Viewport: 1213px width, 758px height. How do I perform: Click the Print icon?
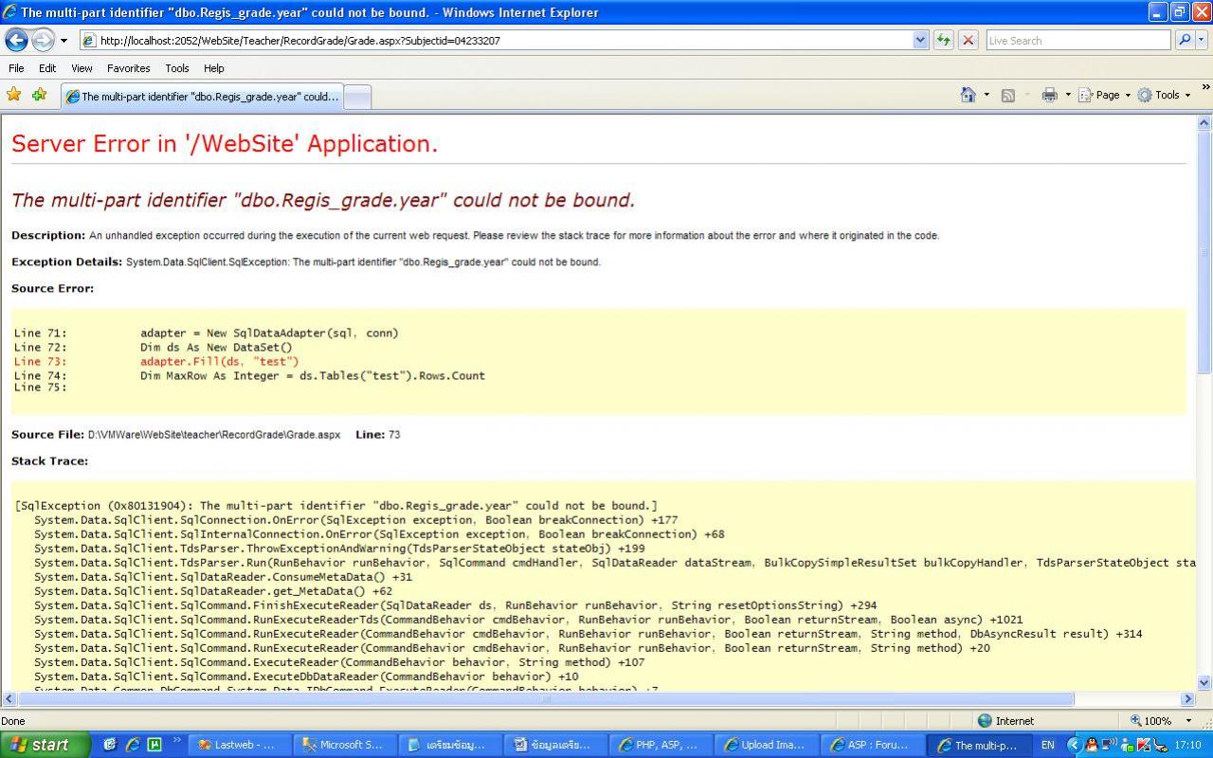point(1049,95)
